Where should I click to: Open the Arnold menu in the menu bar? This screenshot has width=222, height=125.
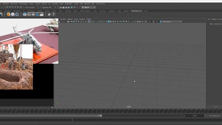coord(76,4)
